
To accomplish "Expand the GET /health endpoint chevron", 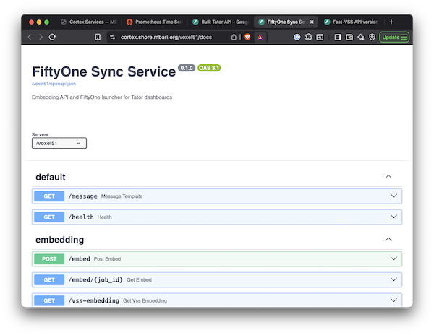I will (x=393, y=217).
